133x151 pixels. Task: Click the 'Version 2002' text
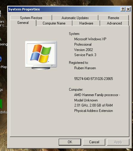[x=83, y=50]
